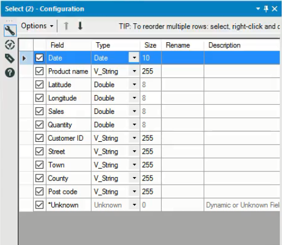The width and height of the screenshot is (282, 245).
Task: Move selected row up with arrow
Action: 66,26
